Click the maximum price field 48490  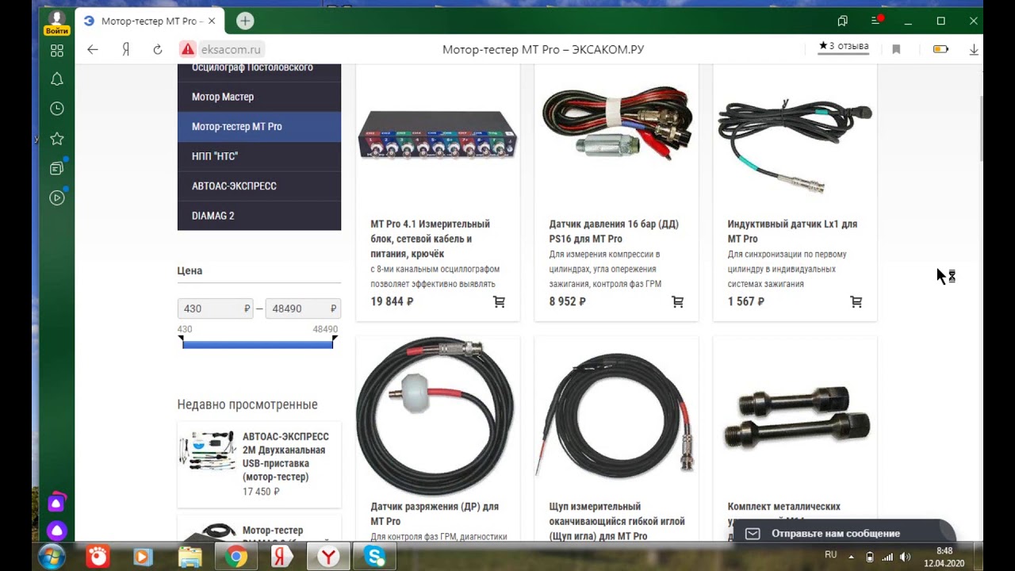[303, 308]
